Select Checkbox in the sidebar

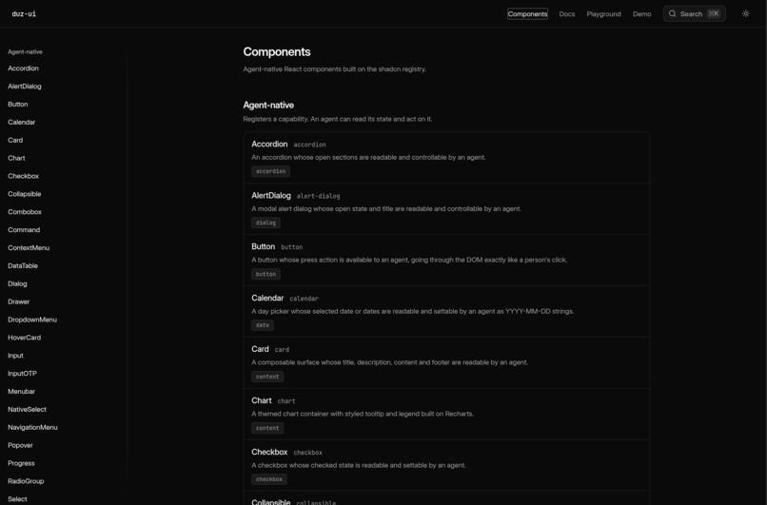point(23,176)
